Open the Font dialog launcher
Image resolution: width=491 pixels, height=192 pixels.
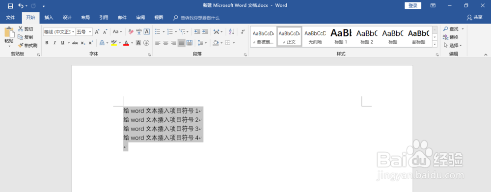click(149, 55)
